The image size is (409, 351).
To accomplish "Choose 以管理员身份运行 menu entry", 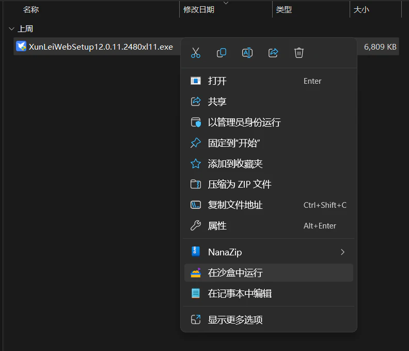I will 269,122.
